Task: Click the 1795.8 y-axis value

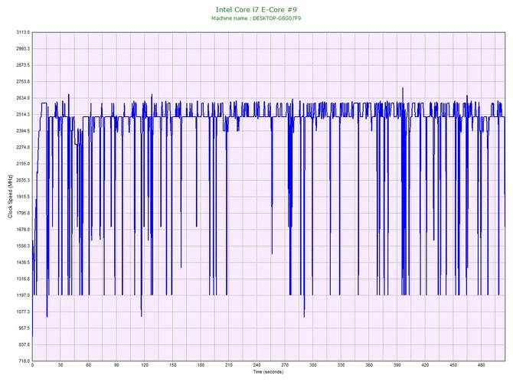Action: click(x=23, y=214)
